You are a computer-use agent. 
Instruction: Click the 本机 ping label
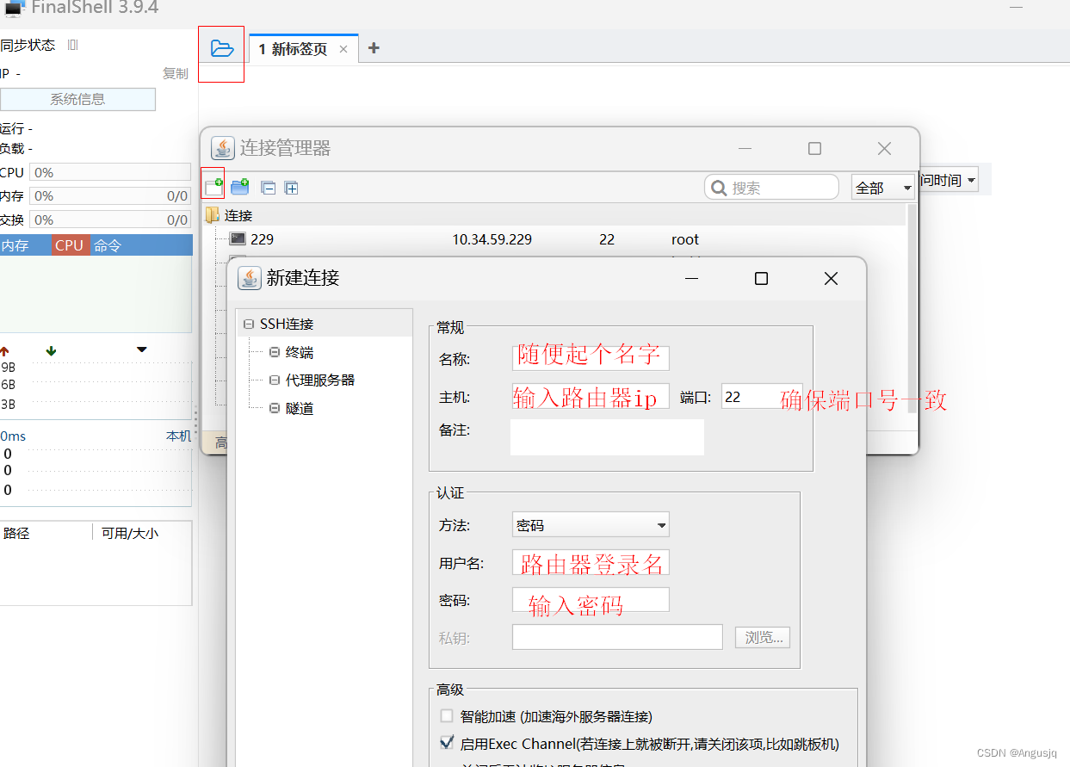(x=179, y=436)
